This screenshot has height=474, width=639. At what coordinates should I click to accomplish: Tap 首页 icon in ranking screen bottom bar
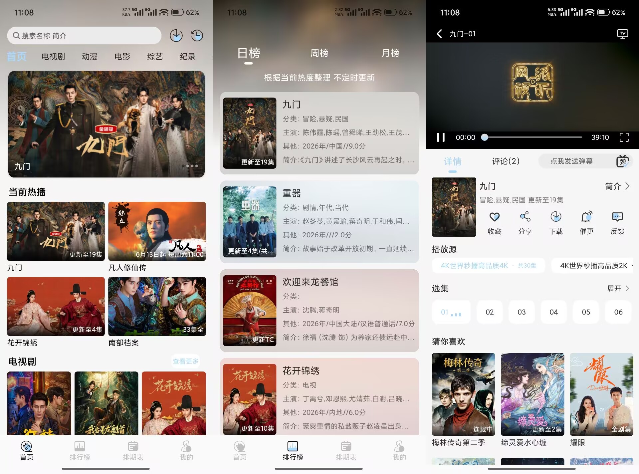239,446
